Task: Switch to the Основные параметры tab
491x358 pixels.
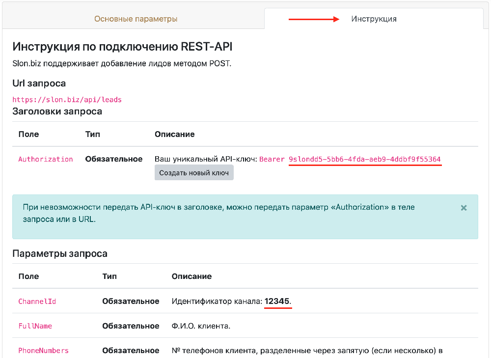Action: point(136,19)
